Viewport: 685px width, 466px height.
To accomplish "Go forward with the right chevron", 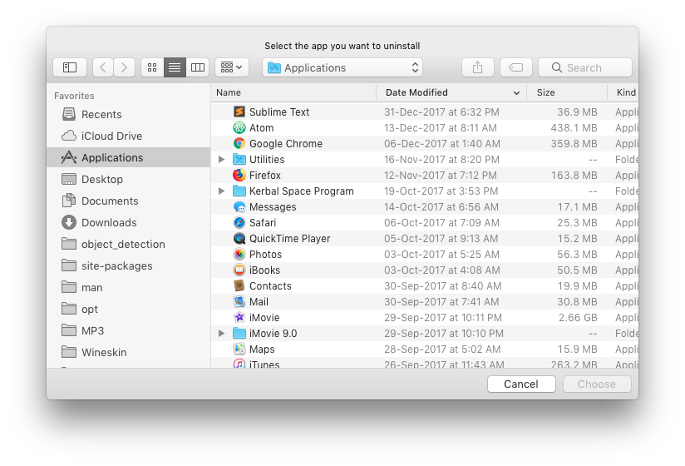I will pyautogui.click(x=124, y=67).
